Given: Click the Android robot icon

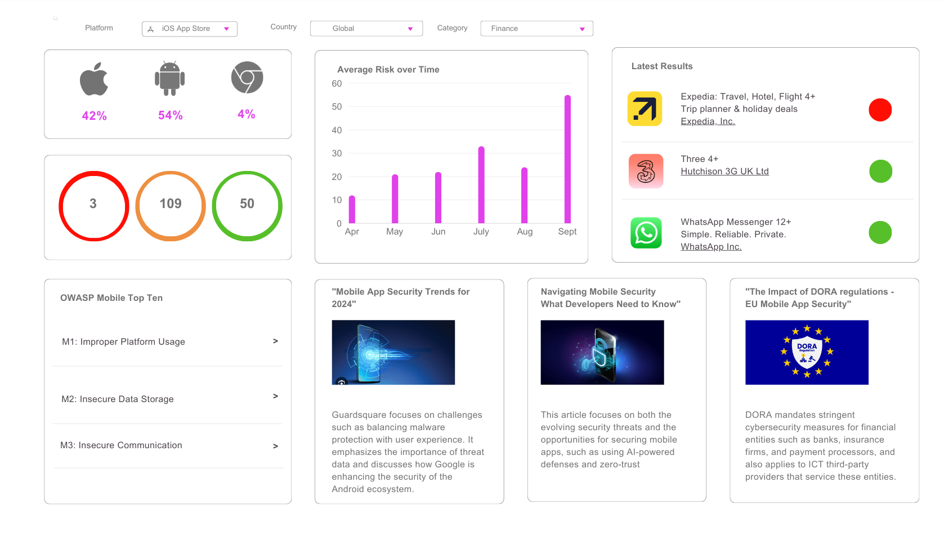Looking at the screenshot, I should coord(170,78).
